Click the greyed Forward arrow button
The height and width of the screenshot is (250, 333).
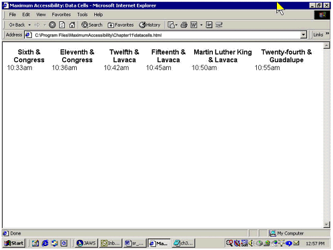(x=37, y=25)
